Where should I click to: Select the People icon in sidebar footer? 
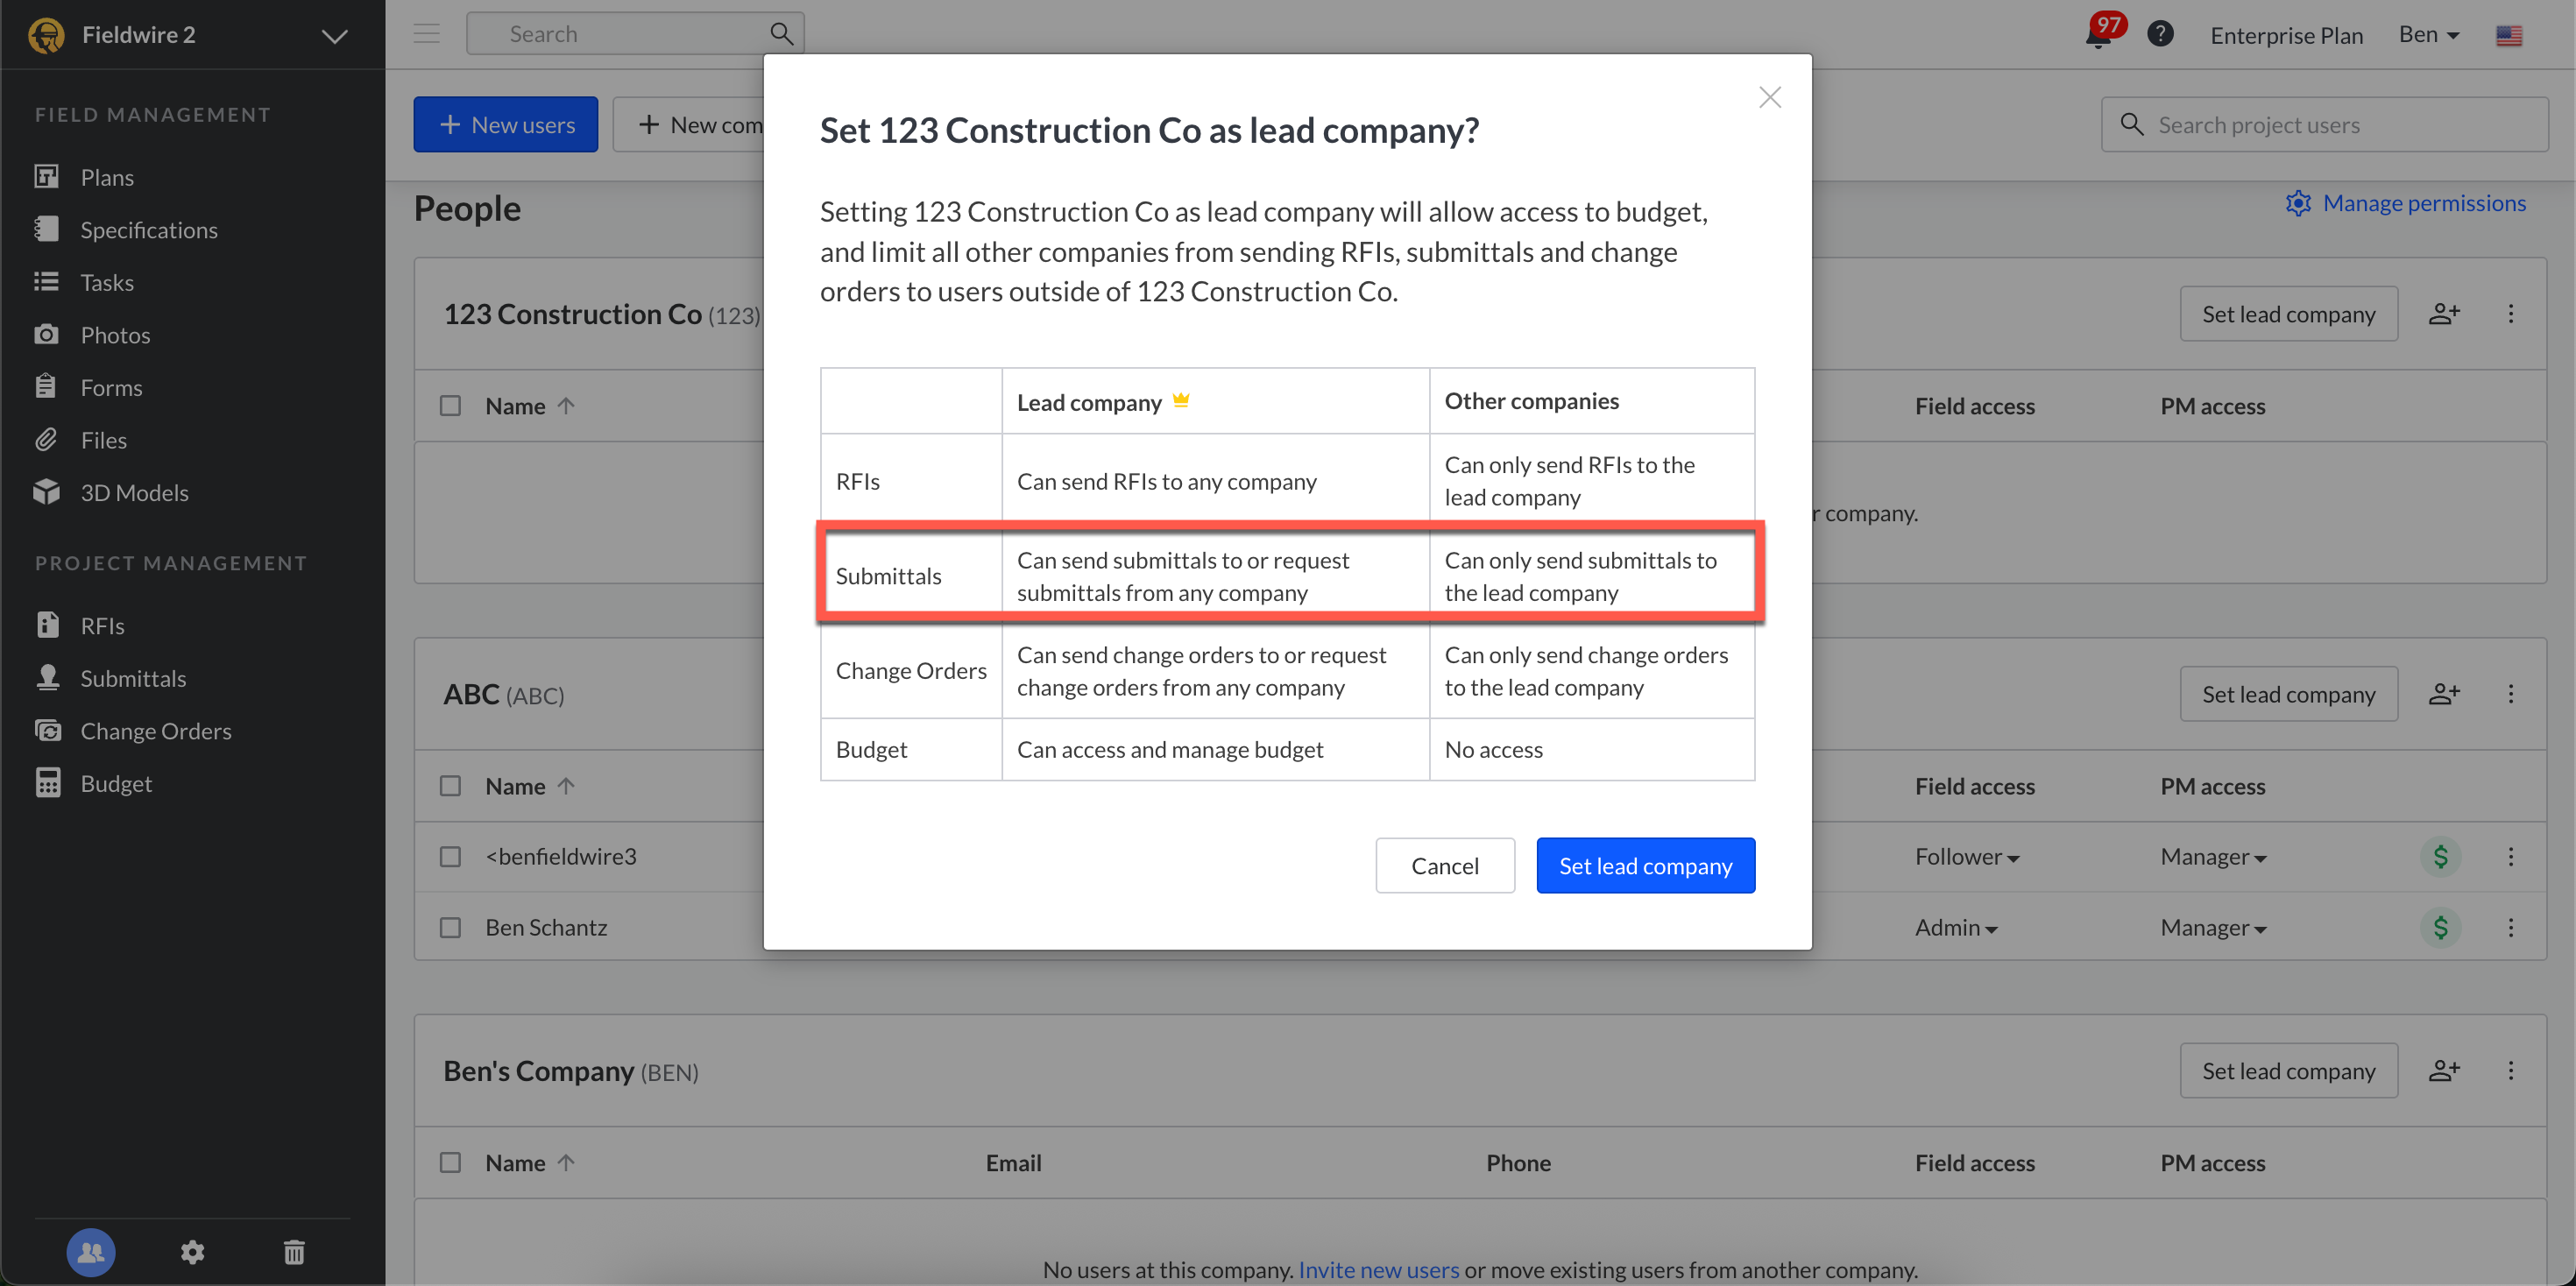[91, 1251]
